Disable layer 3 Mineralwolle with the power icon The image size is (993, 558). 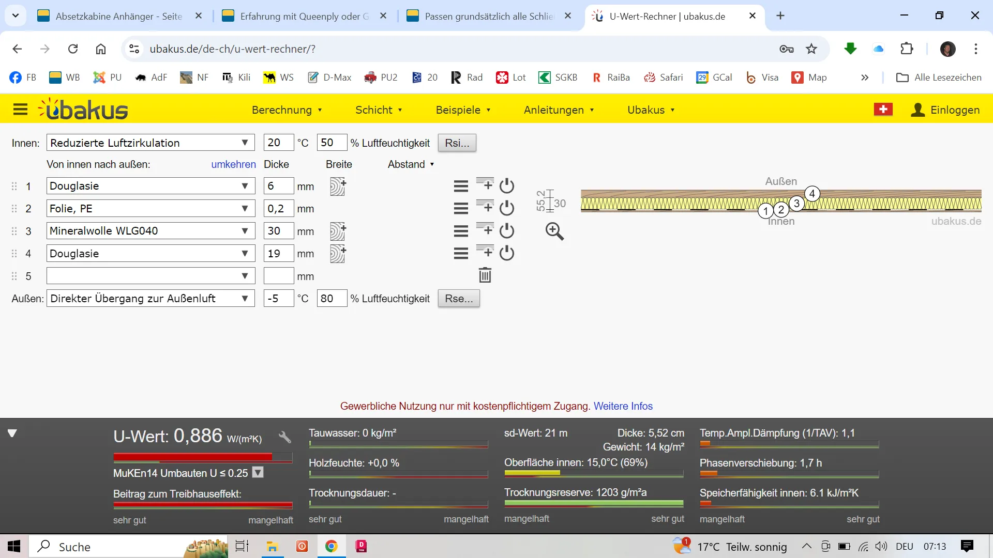507,230
